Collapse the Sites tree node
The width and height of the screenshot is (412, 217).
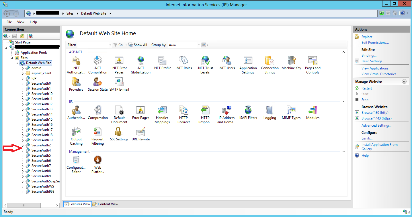tap(12, 58)
